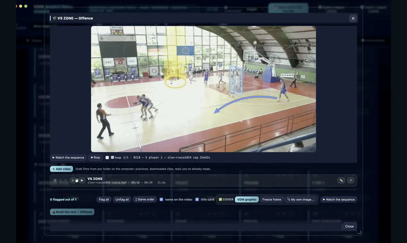The height and width of the screenshot is (243, 407).
Task: Edit the VS ZONE clip with the pencil icon
Action: (341, 180)
